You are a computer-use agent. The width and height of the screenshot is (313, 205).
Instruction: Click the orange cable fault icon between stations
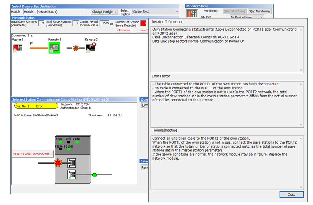75,48
